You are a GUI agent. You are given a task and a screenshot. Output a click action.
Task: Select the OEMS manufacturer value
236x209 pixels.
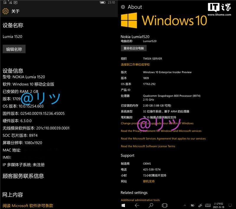click(x=147, y=164)
